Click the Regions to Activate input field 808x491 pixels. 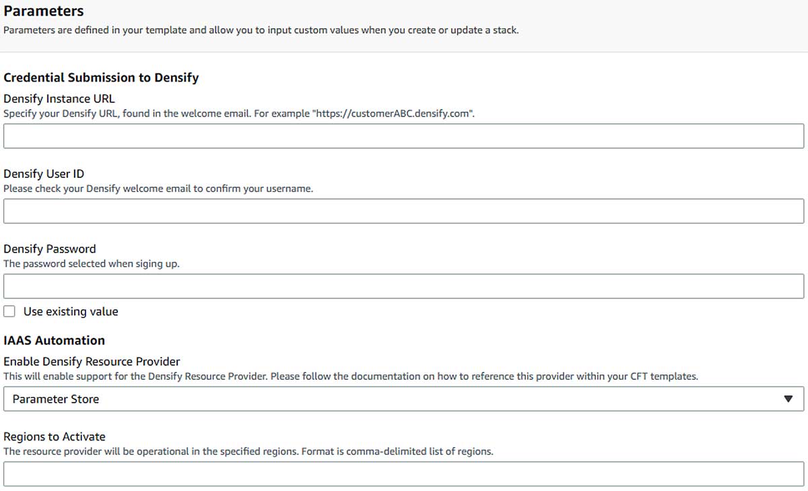click(403, 474)
